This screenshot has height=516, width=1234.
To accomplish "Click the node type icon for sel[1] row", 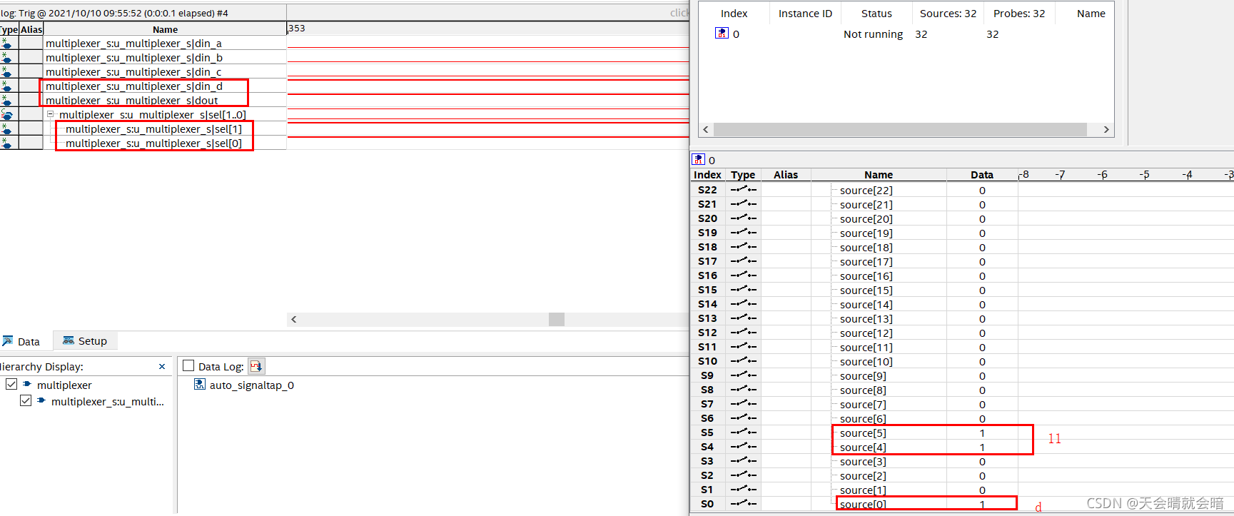I will (x=6, y=129).
